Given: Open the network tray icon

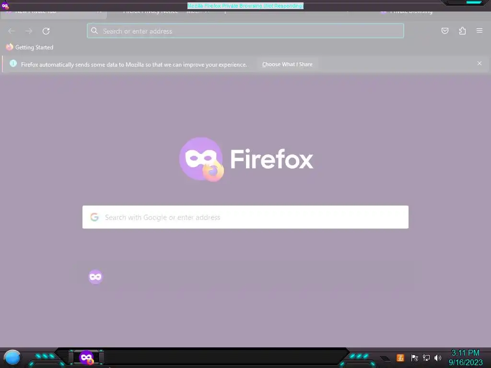Looking at the screenshot, I should (426, 358).
